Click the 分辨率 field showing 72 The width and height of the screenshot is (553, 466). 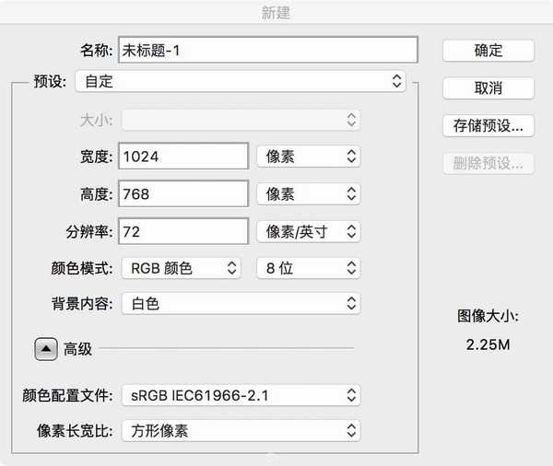click(184, 231)
